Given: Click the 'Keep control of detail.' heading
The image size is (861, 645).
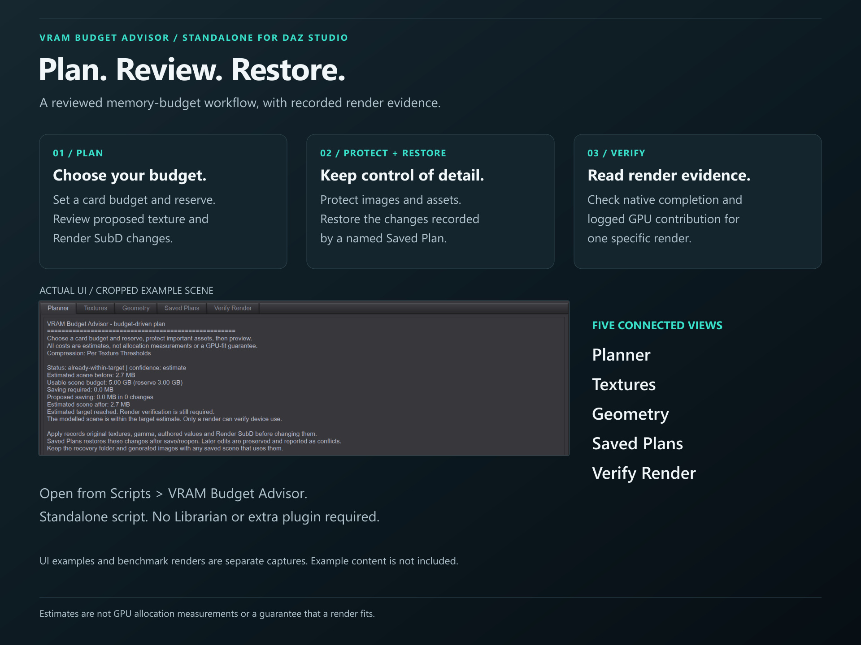Looking at the screenshot, I should point(402,176).
